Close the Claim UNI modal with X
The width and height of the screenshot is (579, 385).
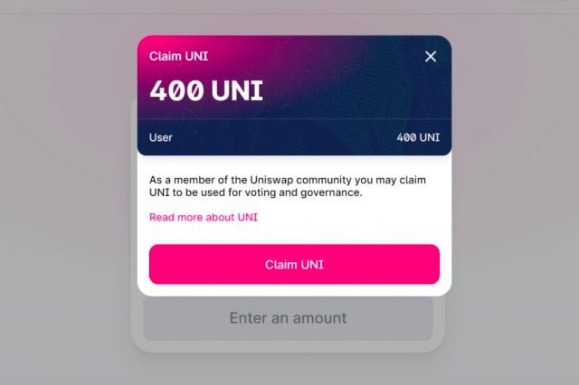pyautogui.click(x=431, y=56)
